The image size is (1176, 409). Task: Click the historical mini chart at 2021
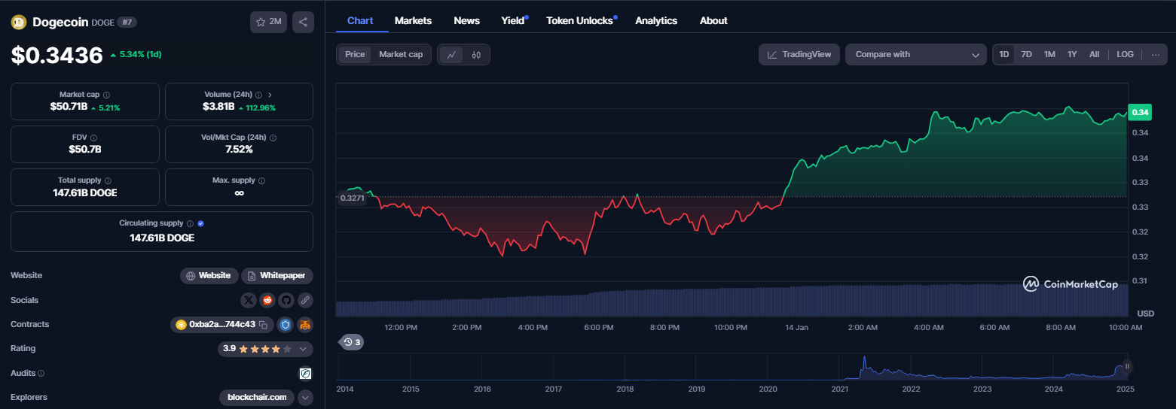click(840, 368)
